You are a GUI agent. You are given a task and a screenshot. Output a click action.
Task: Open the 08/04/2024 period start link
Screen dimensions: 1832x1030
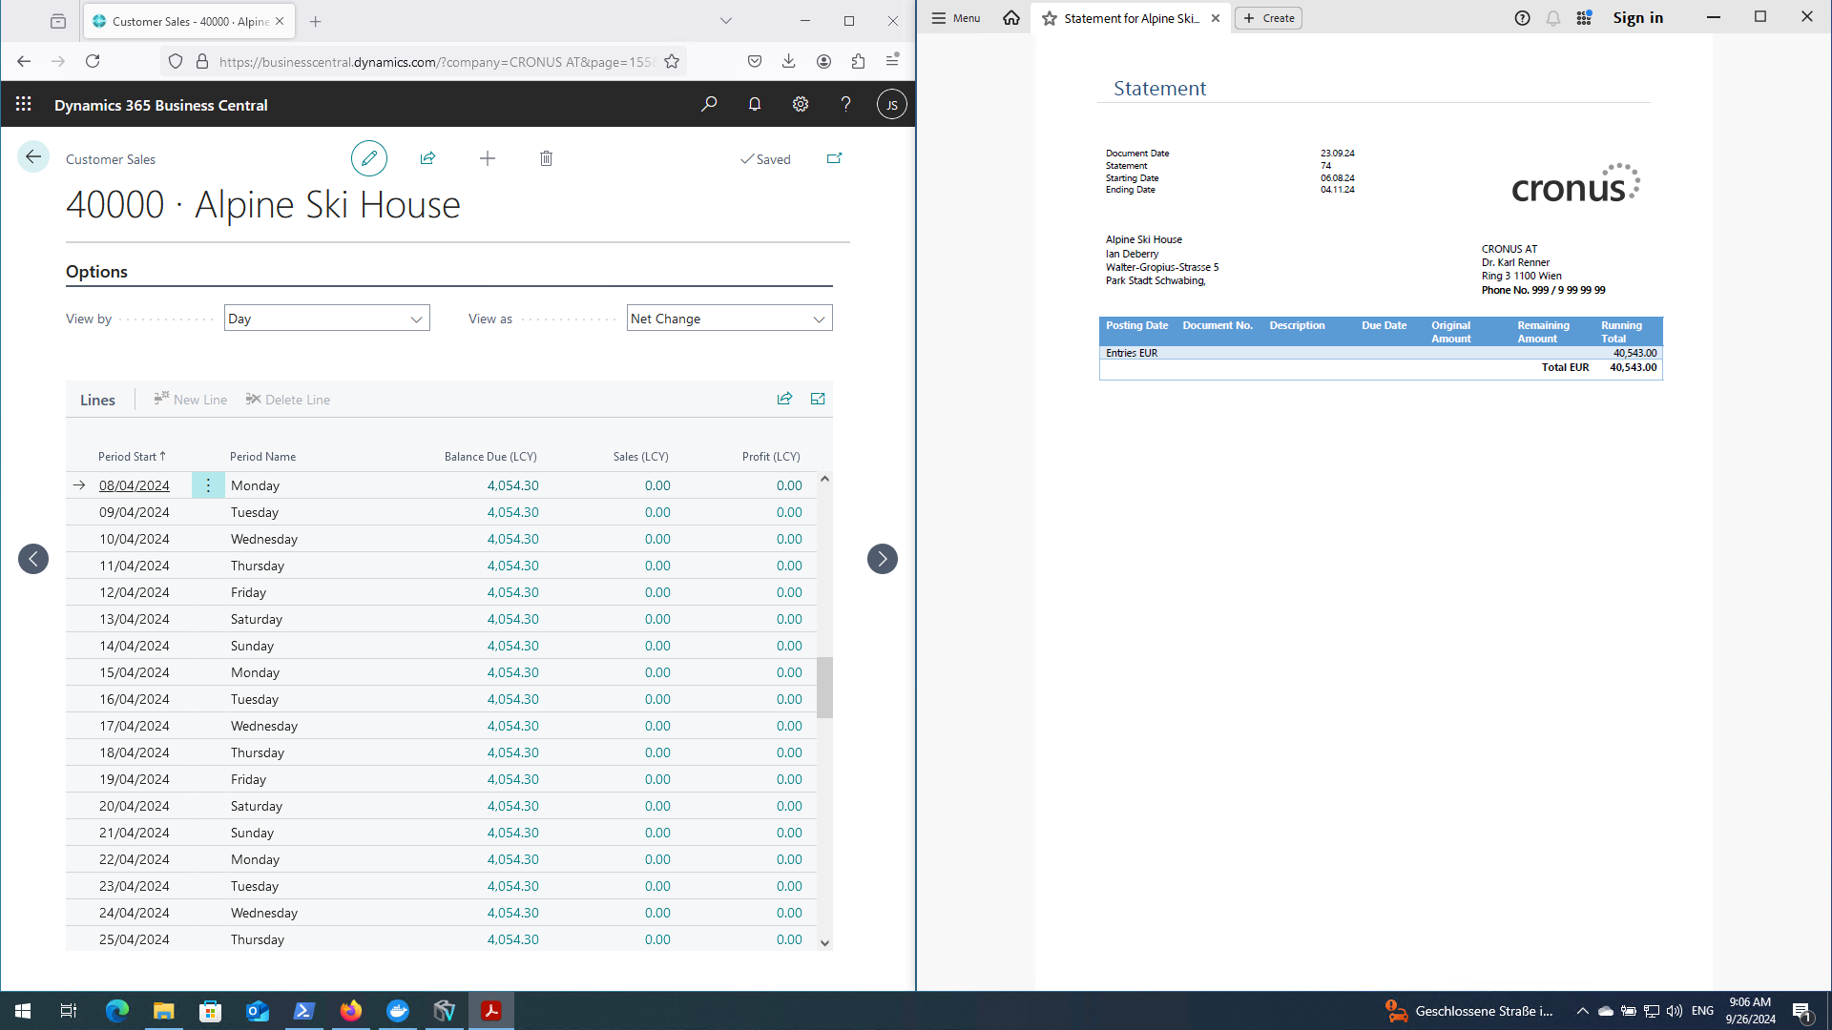point(135,485)
